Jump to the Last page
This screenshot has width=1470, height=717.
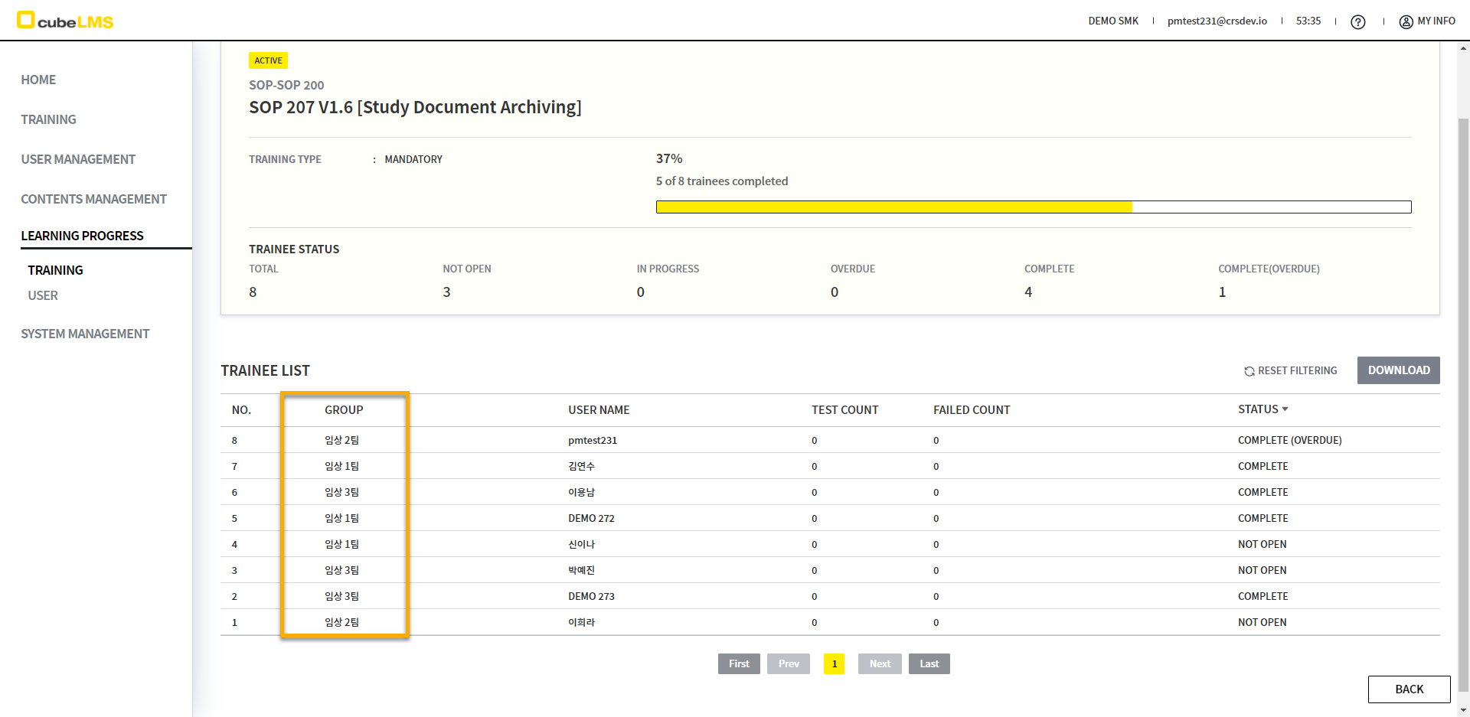pyautogui.click(x=929, y=663)
